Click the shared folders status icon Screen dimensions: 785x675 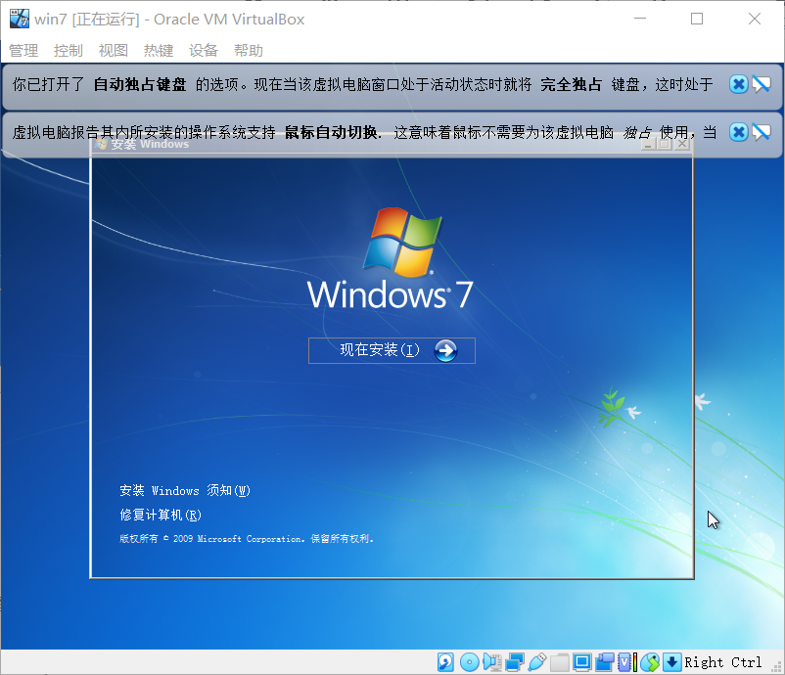click(559, 662)
